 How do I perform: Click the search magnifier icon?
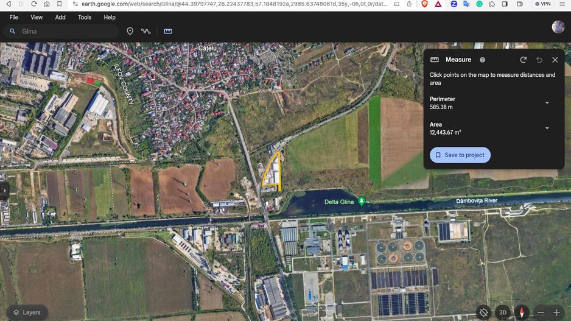click(x=12, y=31)
